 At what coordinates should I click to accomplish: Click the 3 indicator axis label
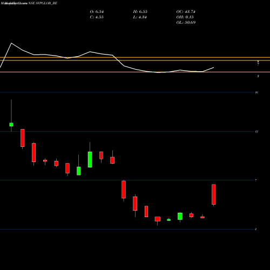pyautogui.click(x=258, y=76)
